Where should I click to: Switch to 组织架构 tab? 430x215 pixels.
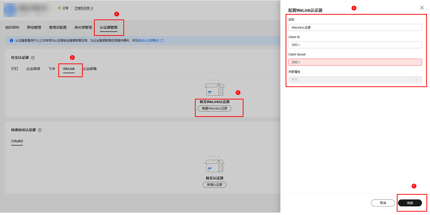coord(12,28)
